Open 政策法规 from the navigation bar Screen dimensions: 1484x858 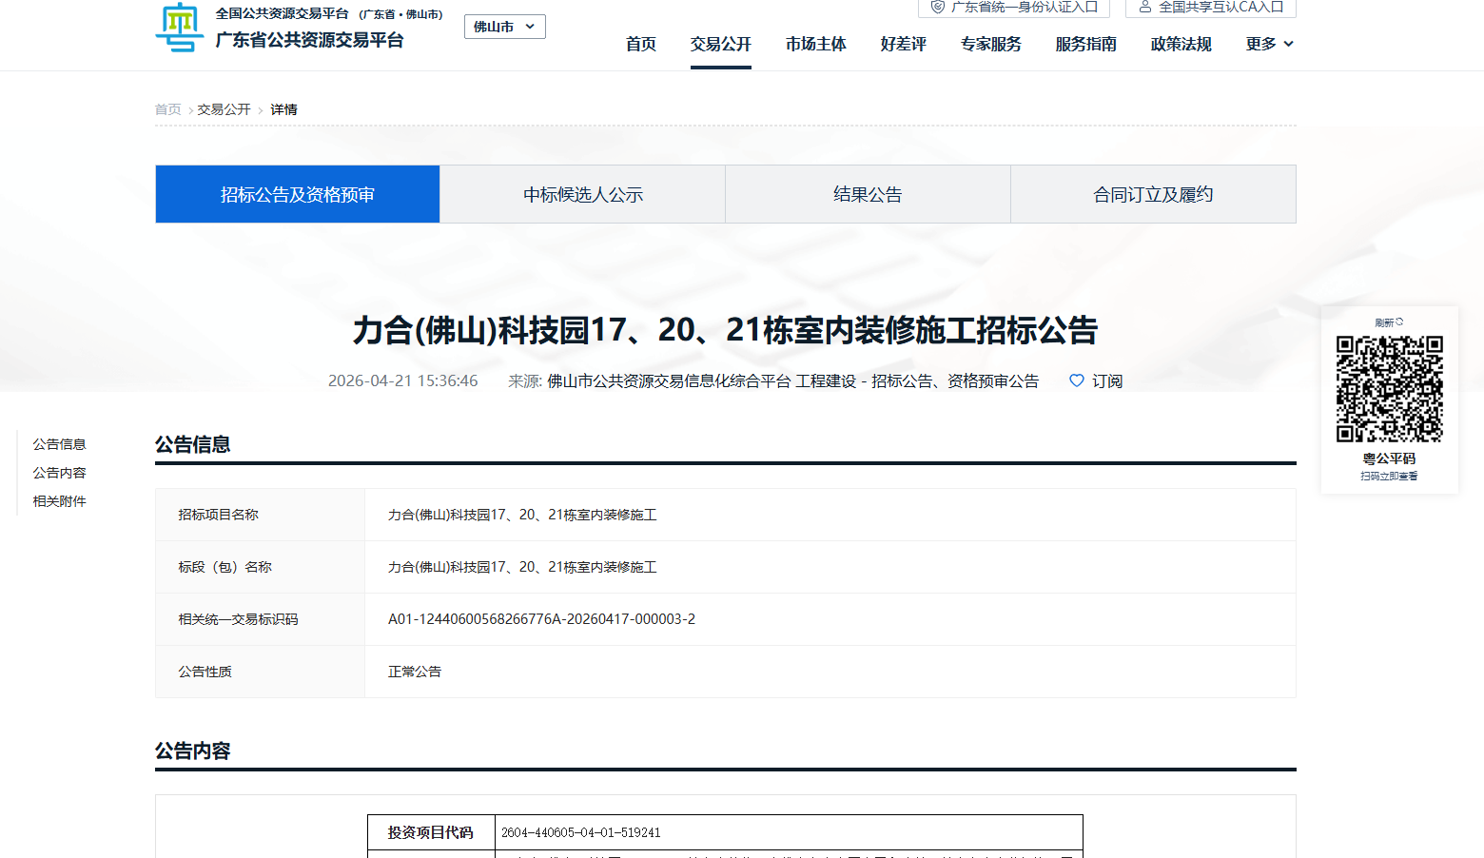1181,44
